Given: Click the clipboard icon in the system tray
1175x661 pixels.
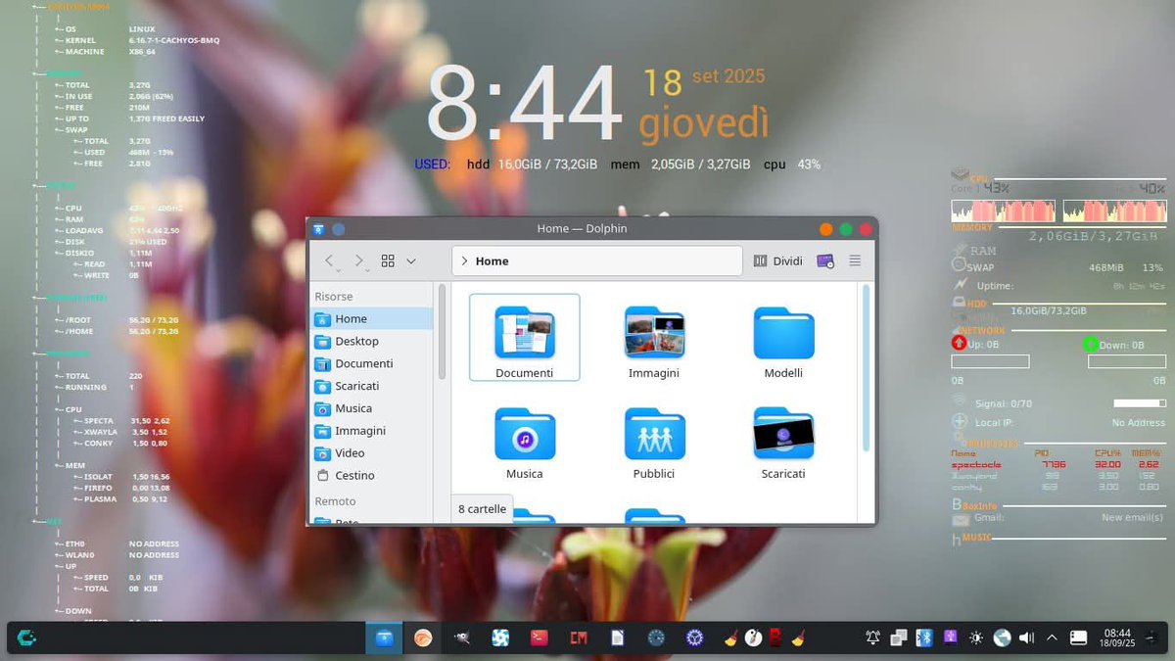Looking at the screenshot, I should click(899, 637).
